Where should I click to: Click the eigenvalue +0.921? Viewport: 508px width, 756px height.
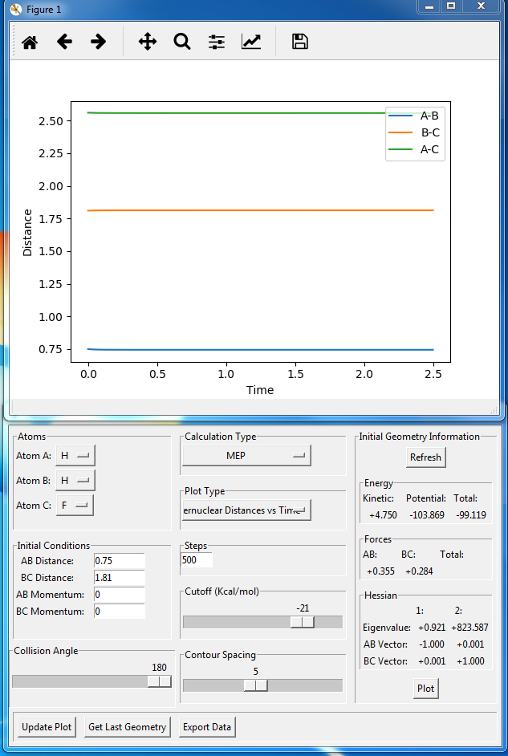point(432,628)
